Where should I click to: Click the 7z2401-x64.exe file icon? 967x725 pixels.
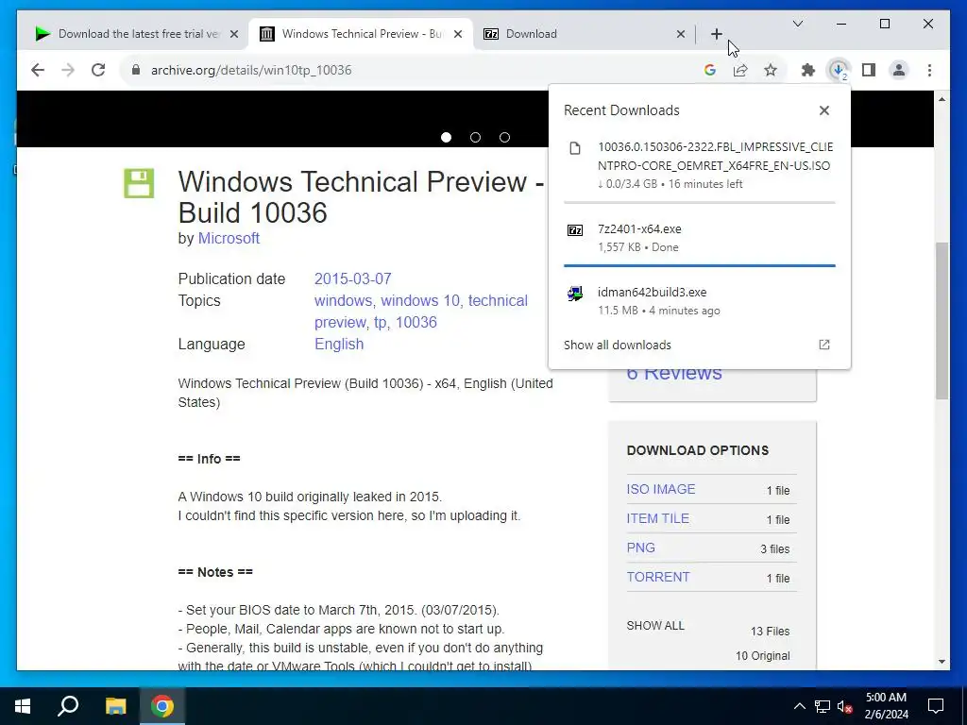pyautogui.click(x=575, y=230)
